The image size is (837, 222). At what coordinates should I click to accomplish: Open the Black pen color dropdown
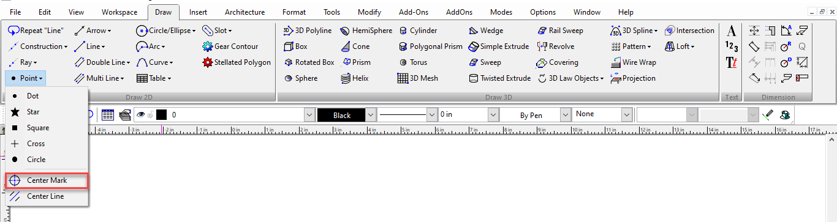click(x=370, y=115)
